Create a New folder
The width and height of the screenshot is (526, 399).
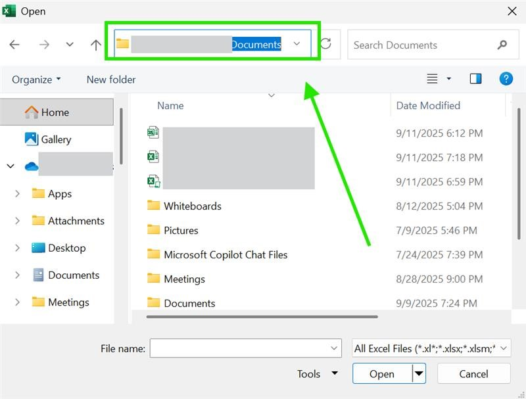point(111,80)
